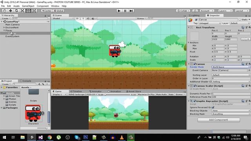Screen dimensions: 251x141
Task: Disable Canvas Scaler script checkbox
Action: [x=195, y=86]
